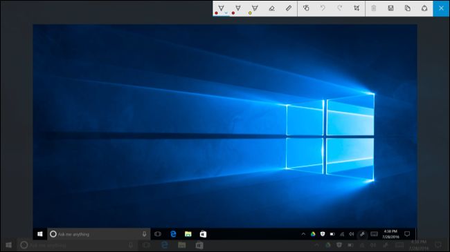Click Edge icon in bright captured taskbar
The image size is (450, 252).
click(173, 234)
